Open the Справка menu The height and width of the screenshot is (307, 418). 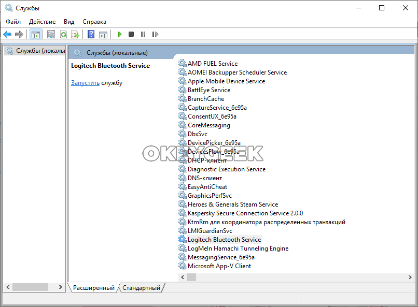(x=94, y=22)
